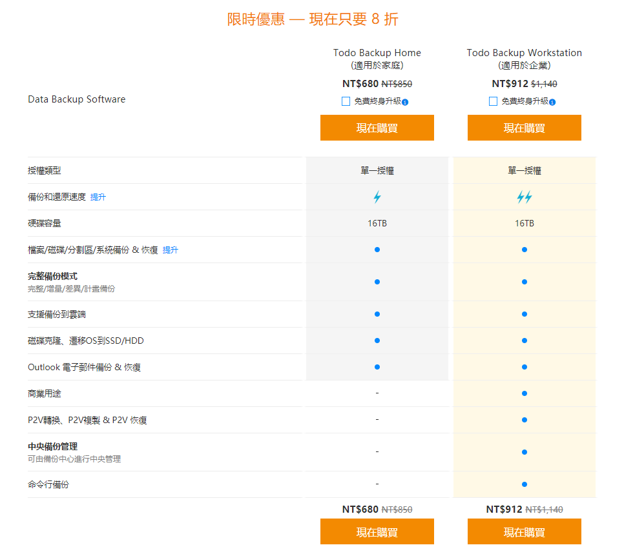The height and width of the screenshot is (554, 624).
Task: Click the 支援備份到雲端 row label
Action: [57, 315]
